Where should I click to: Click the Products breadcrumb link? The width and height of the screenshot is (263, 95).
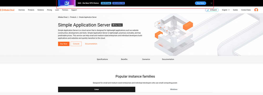[x=73, y=17]
